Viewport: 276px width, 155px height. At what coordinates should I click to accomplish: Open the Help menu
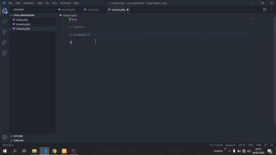[76, 3]
